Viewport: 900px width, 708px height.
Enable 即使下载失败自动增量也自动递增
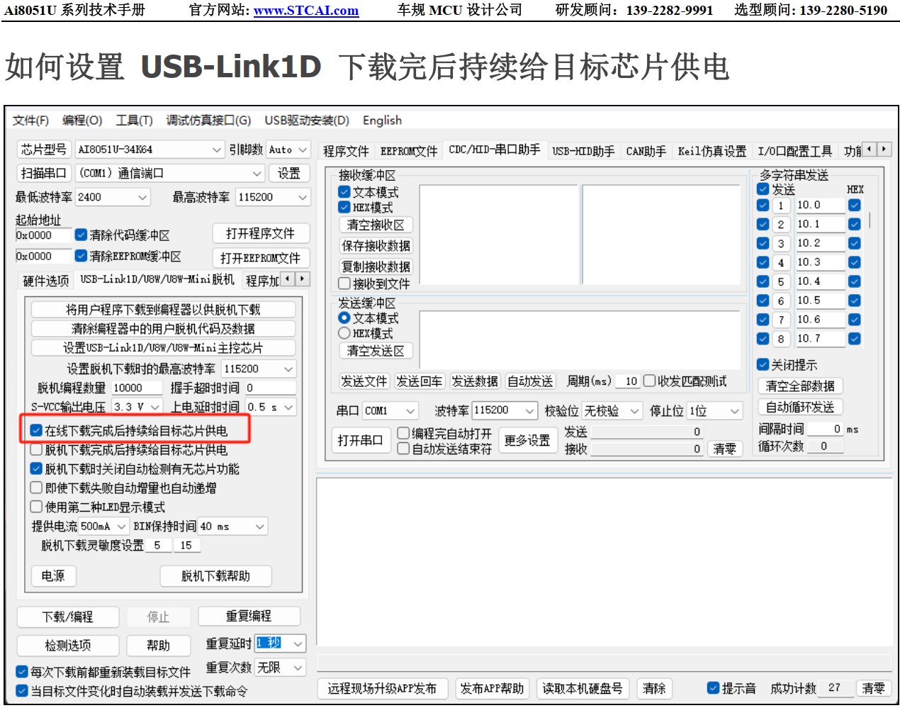(36, 488)
